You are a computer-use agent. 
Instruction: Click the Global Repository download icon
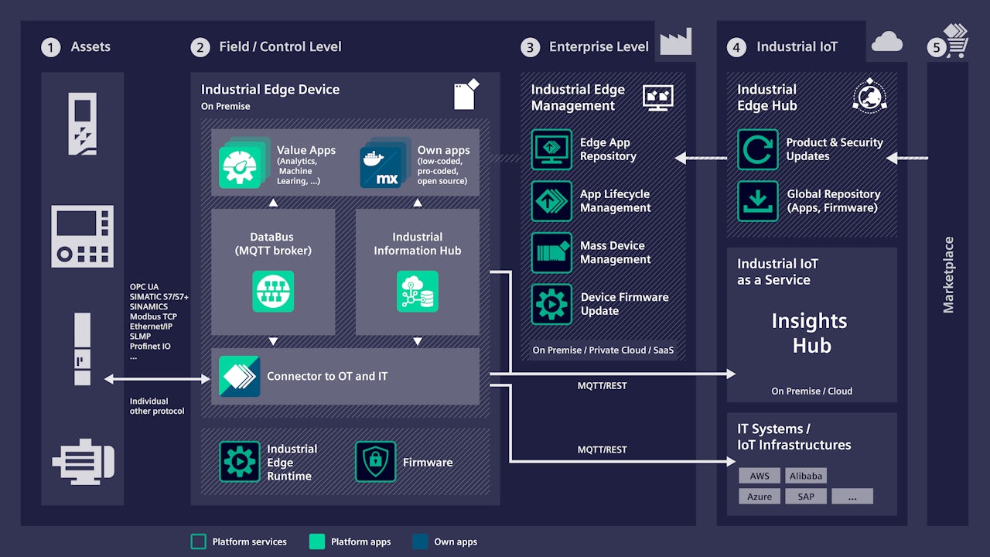tap(757, 200)
